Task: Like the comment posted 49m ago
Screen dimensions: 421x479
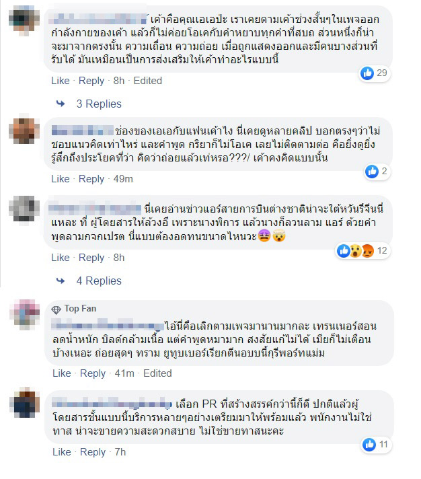Action: click(x=61, y=179)
